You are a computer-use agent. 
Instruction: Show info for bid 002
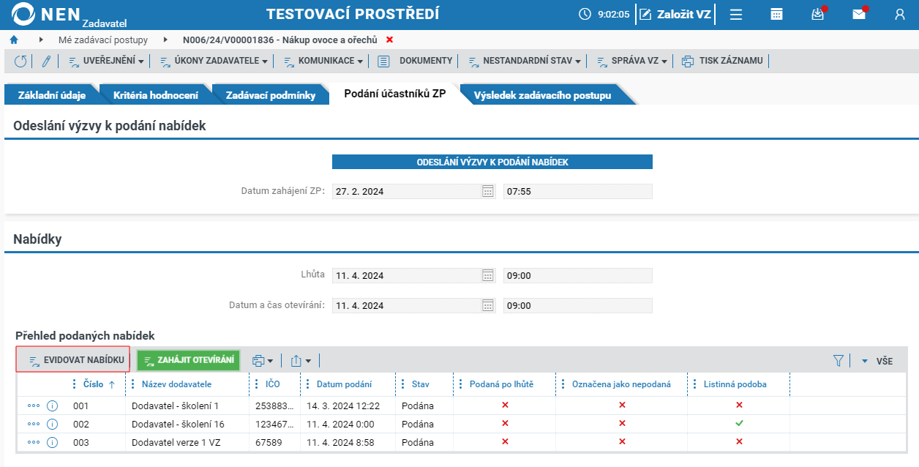click(52, 424)
